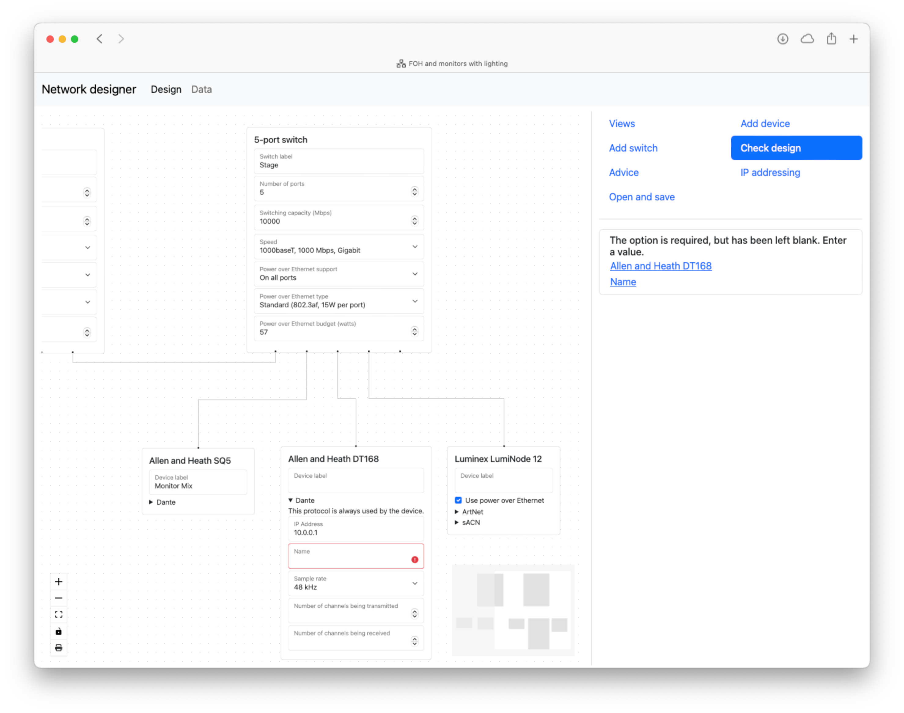Click the zoom in plus icon on the canvas
Image resolution: width=904 pixels, height=713 pixels.
click(x=58, y=582)
